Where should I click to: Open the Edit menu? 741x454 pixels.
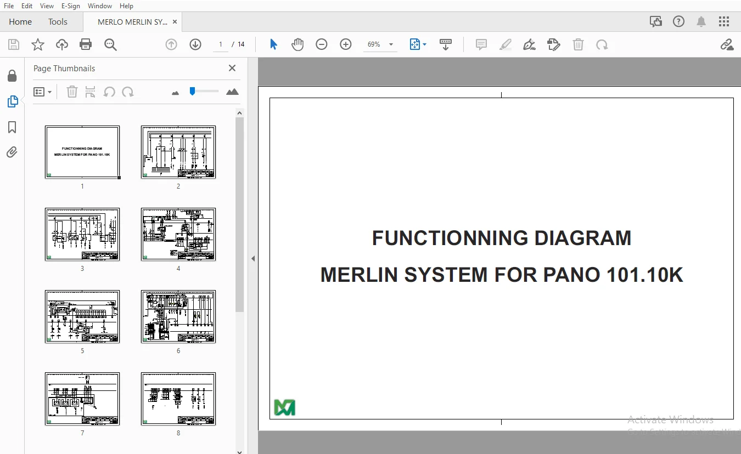(27, 5)
